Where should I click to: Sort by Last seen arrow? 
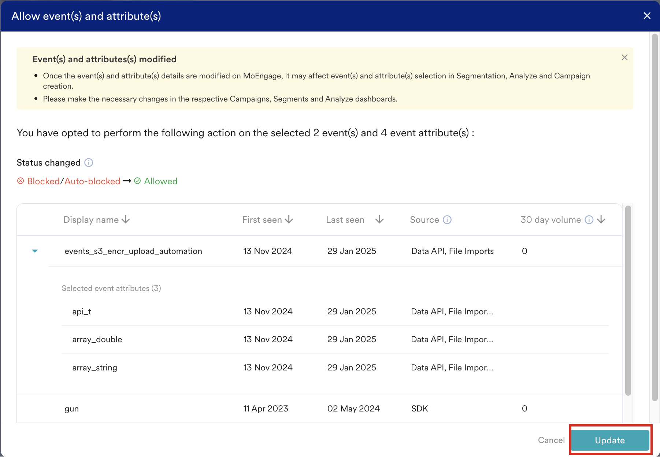(379, 219)
